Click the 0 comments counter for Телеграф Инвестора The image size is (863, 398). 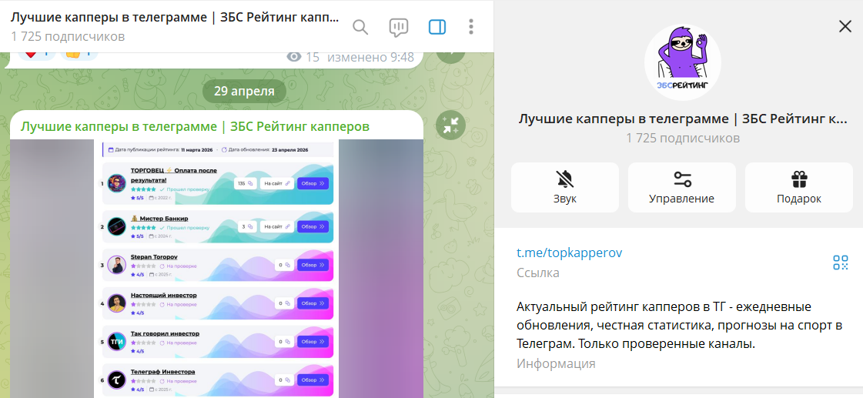(284, 380)
